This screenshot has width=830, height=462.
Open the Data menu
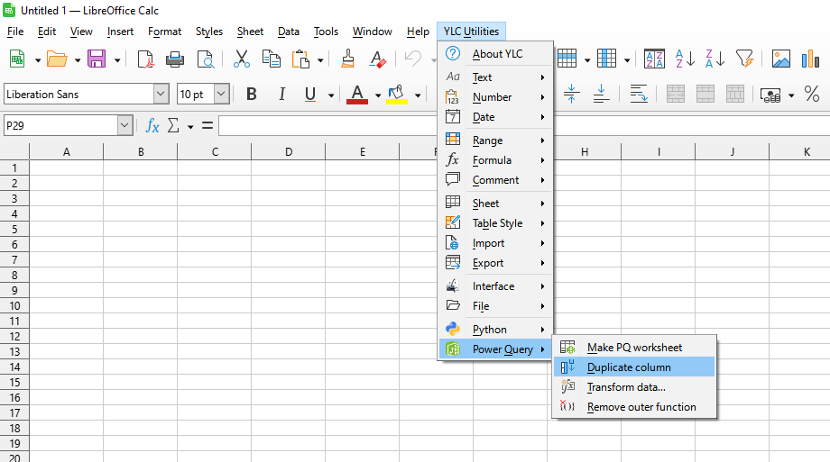click(x=289, y=32)
